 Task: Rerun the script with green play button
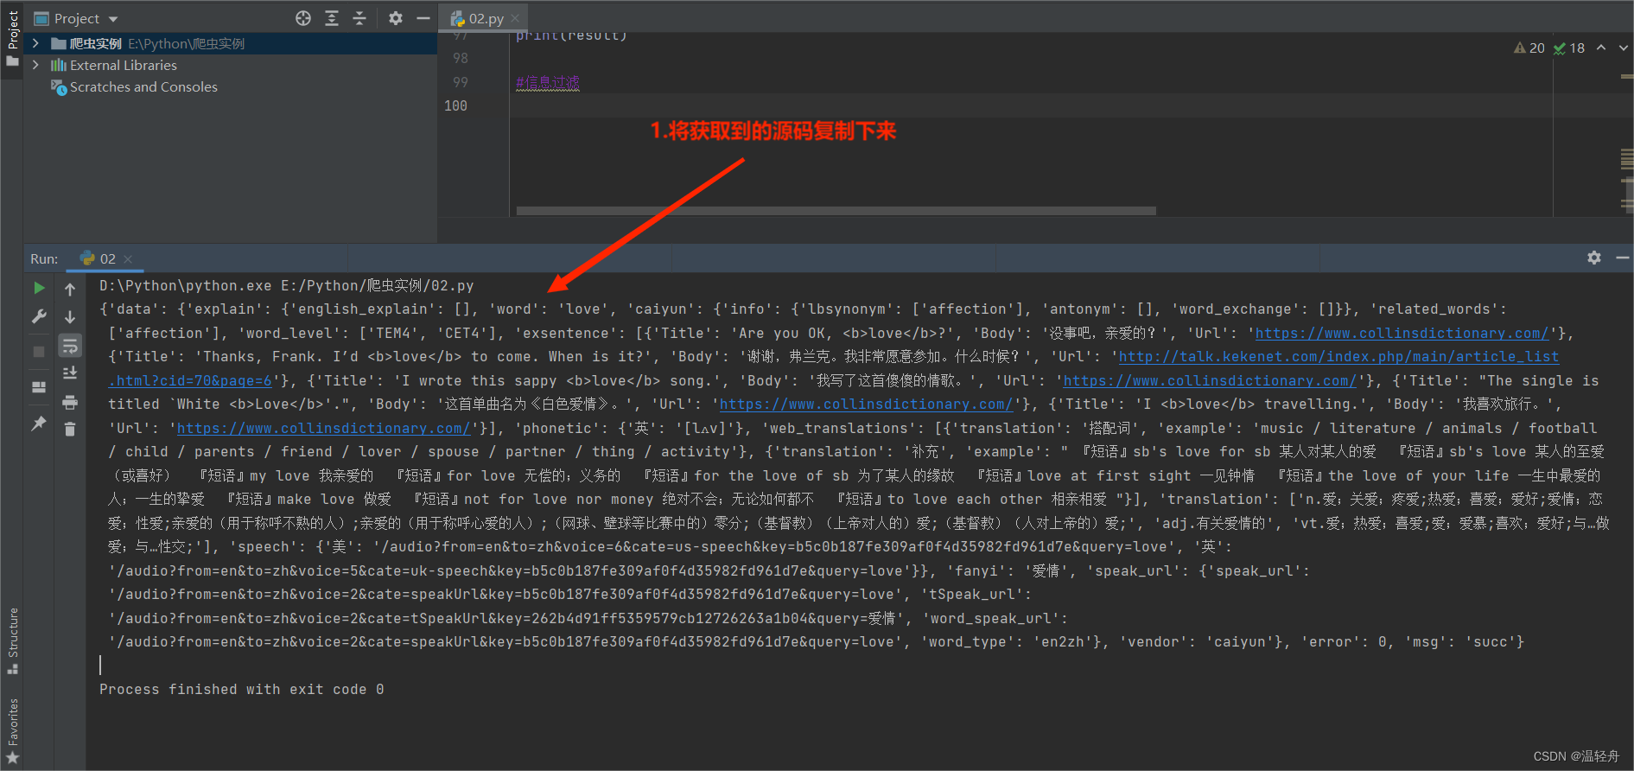pos(39,288)
